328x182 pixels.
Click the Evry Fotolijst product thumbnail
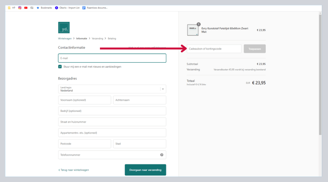pyautogui.click(x=193, y=30)
